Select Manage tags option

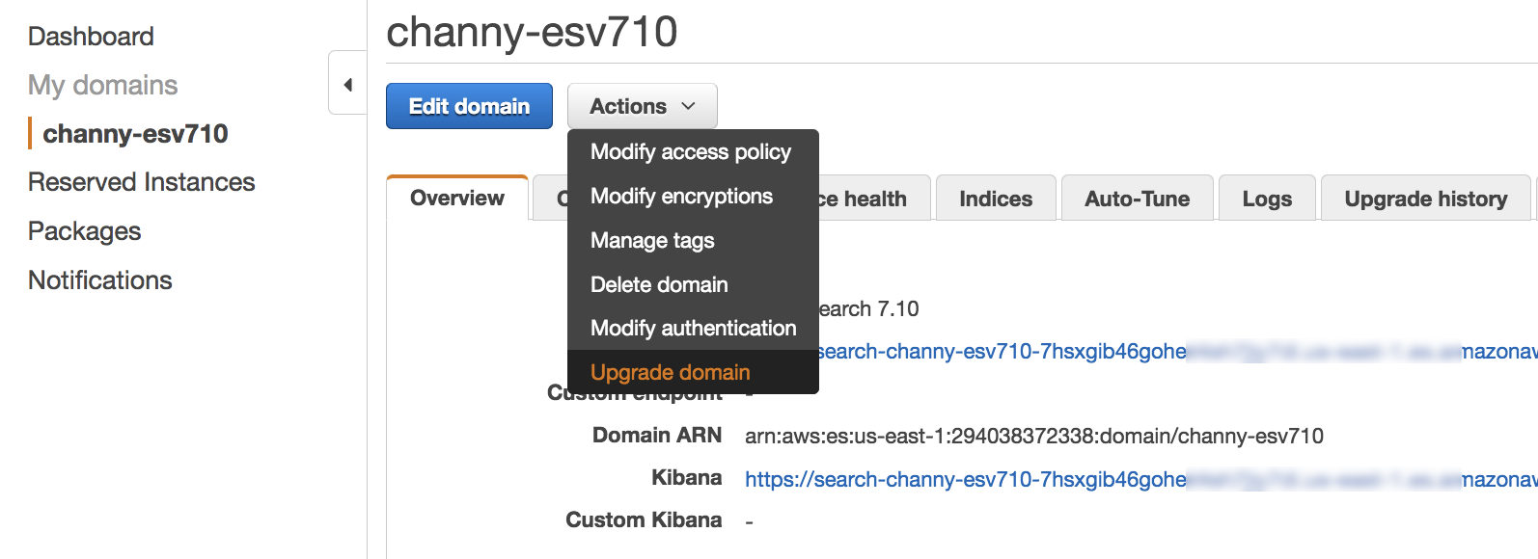[x=652, y=241]
